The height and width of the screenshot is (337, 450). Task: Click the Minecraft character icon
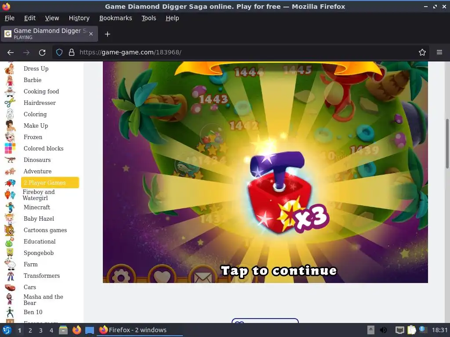[10, 207]
